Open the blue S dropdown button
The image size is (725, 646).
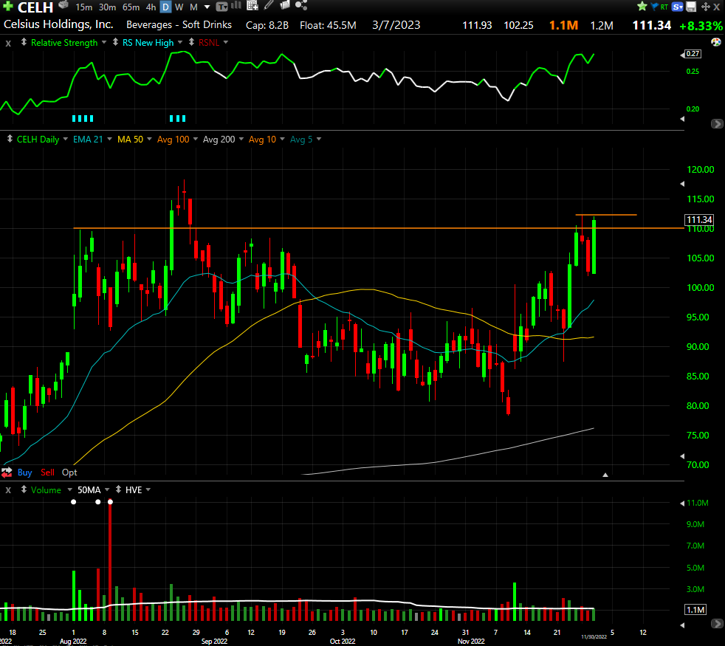coord(677,7)
